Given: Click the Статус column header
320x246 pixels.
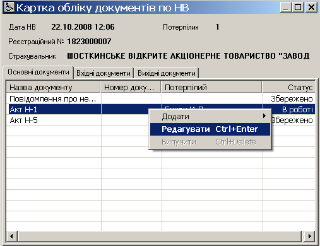Looking at the screenshot, I should coord(289,87).
